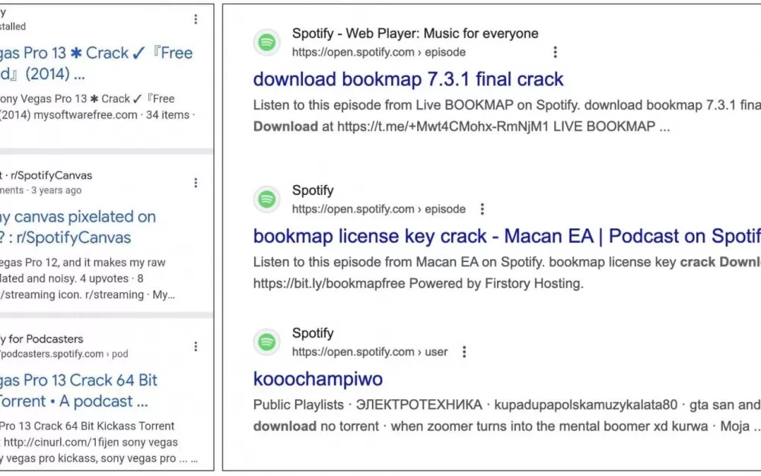Click the Spotify logo beside the Macan EA result

266,200
